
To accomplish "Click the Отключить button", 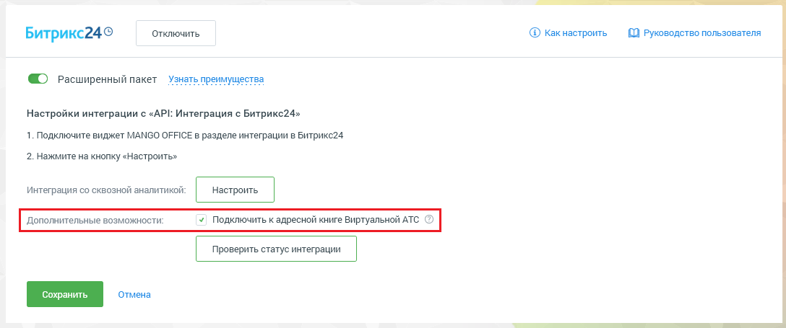I will pos(176,33).
